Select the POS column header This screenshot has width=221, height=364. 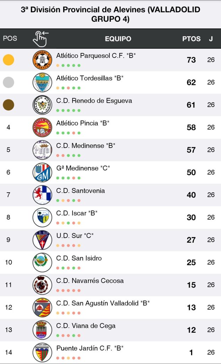pyautogui.click(x=10, y=38)
